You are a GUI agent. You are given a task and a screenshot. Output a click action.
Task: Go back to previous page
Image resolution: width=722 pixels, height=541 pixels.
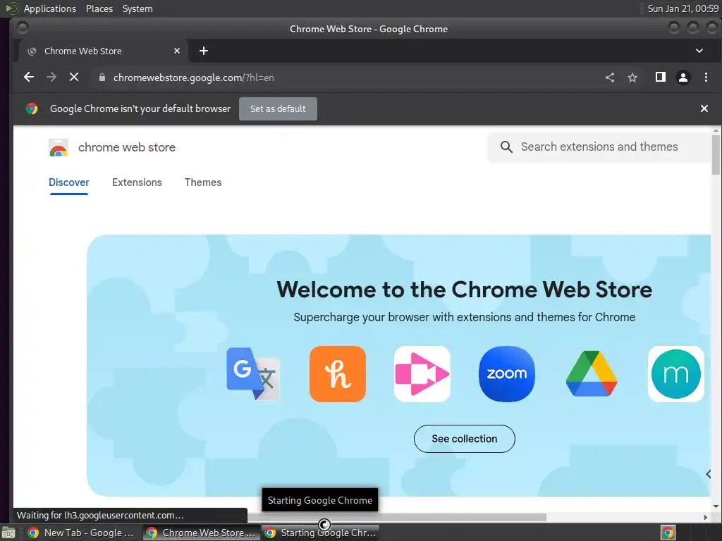click(28, 77)
